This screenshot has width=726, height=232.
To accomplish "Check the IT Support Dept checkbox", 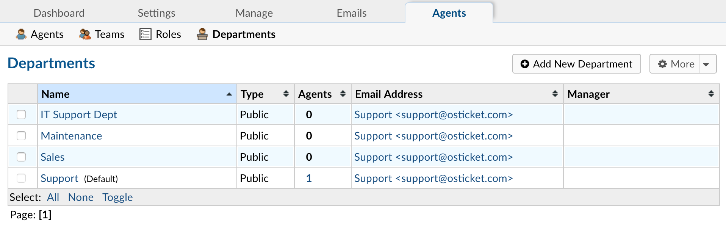I will point(22,114).
